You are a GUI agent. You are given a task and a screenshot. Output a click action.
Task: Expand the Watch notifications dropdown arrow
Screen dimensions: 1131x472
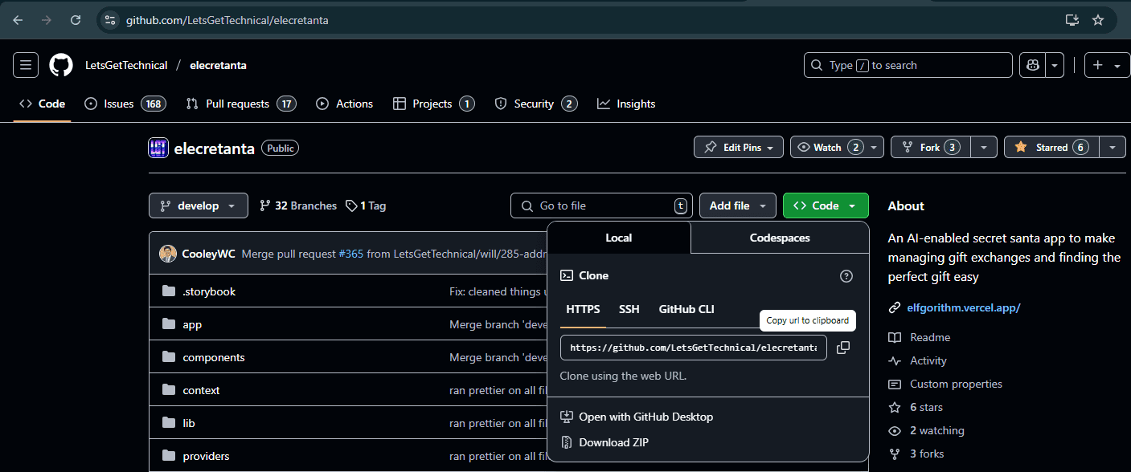coord(875,147)
